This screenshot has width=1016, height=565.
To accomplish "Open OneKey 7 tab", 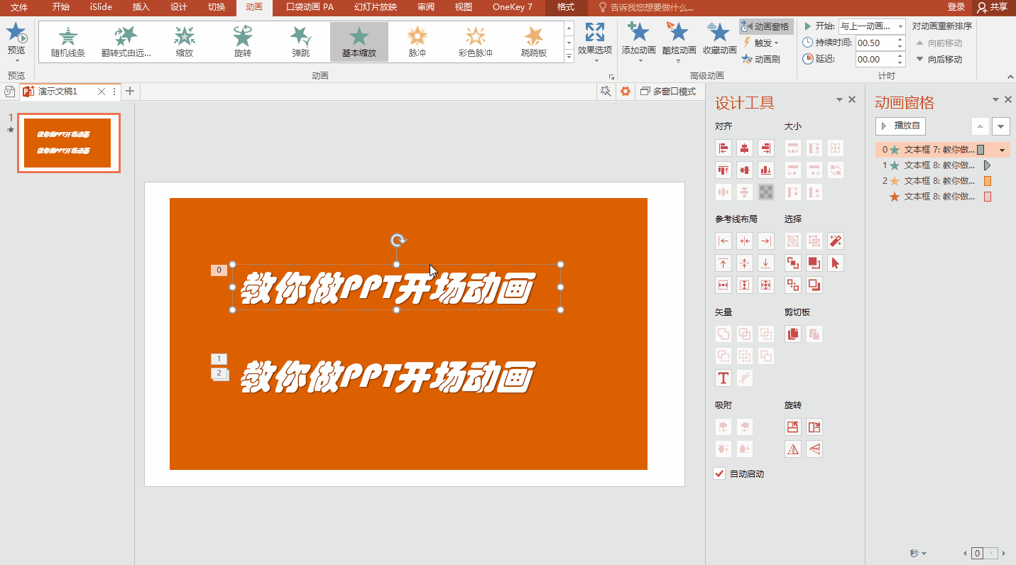I will coord(513,7).
